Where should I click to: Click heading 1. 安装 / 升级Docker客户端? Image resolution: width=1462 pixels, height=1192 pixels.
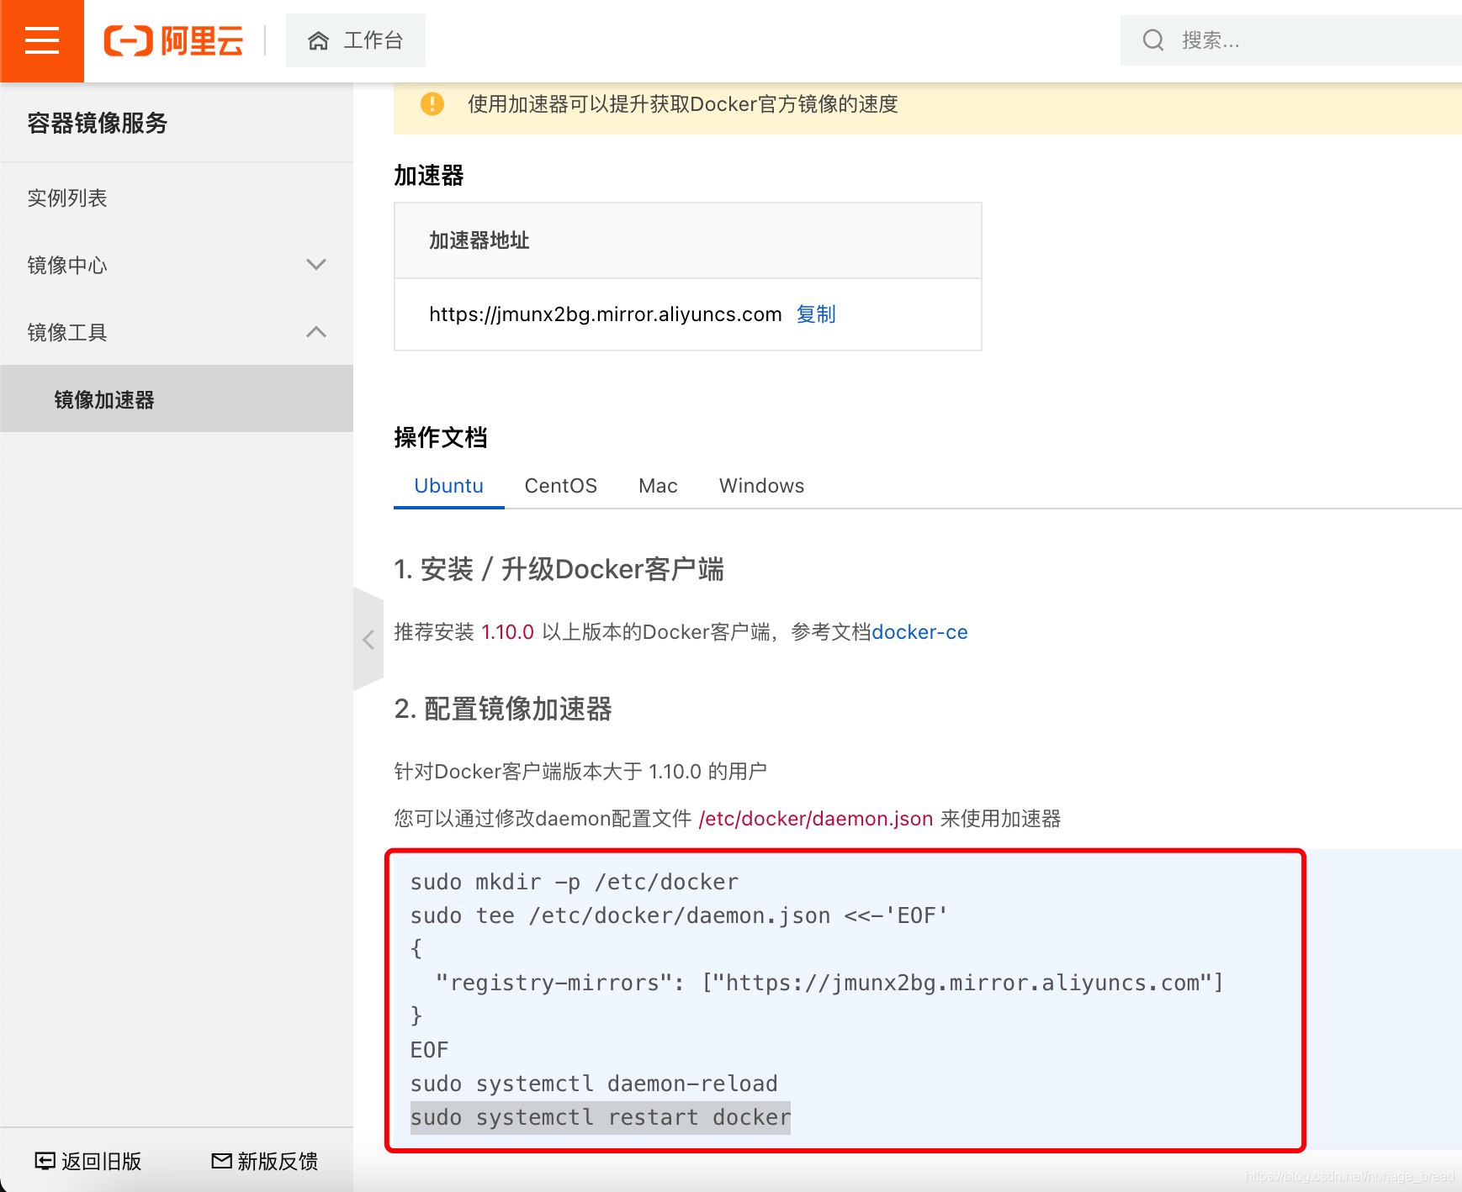point(559,569)
